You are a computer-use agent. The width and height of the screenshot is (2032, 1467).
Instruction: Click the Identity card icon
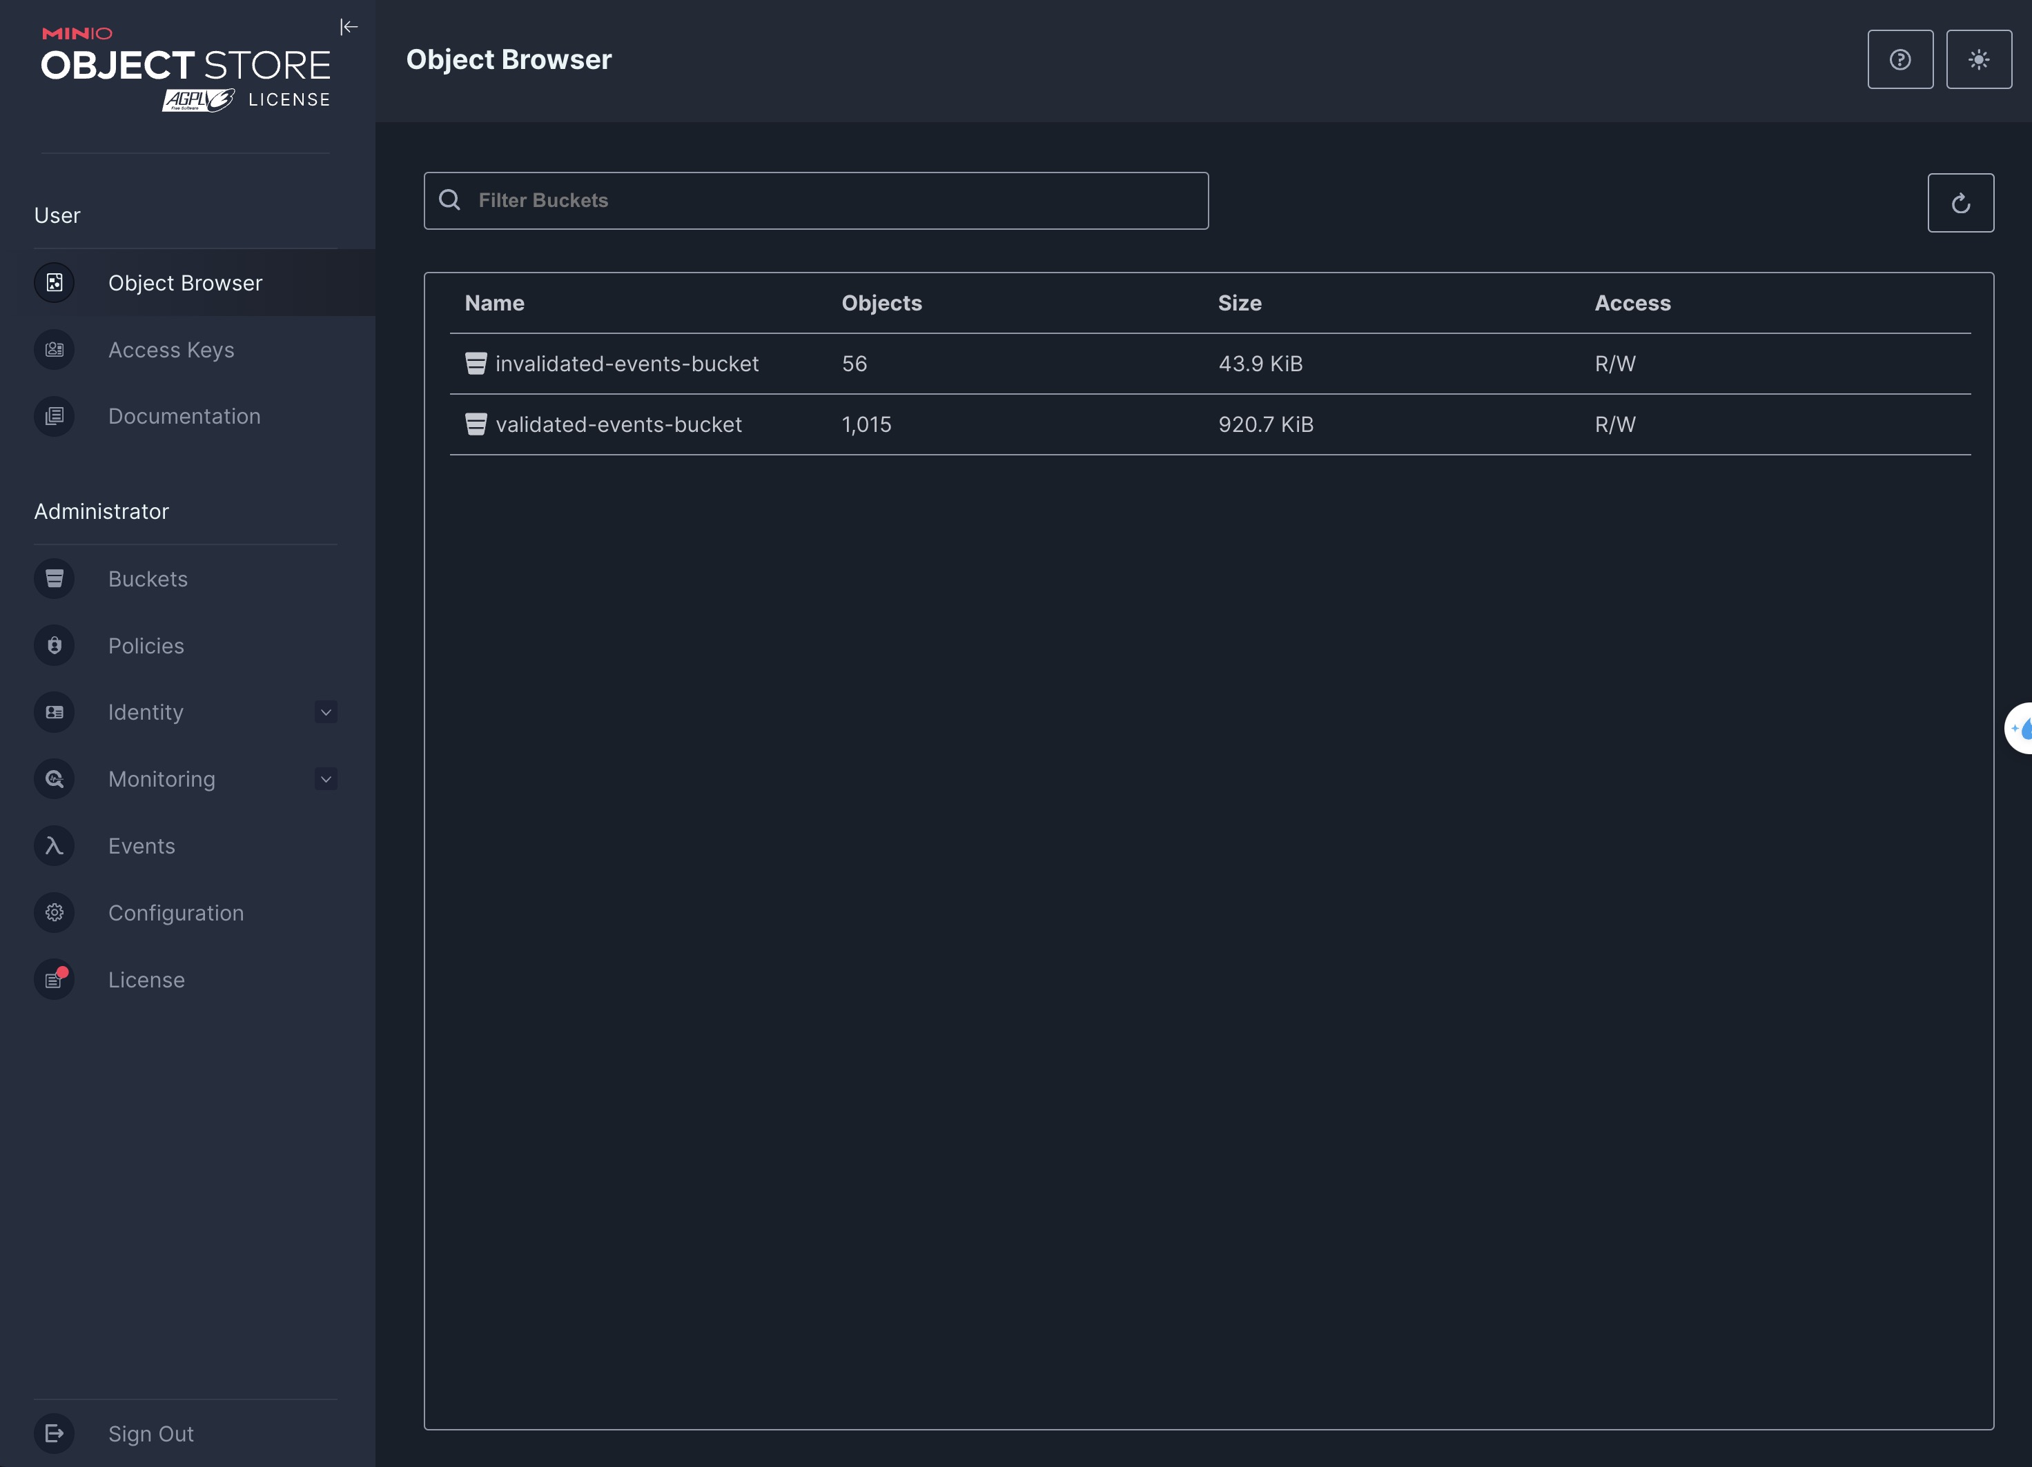point(55,712)
